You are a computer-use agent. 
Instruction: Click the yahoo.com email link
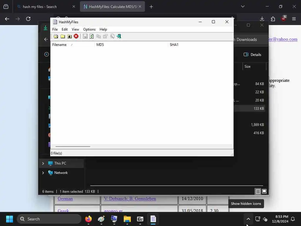283,39
